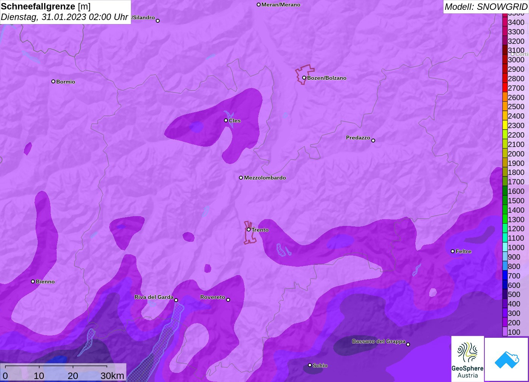This screenshot has width=529, height=382.
Task: Click the date Dienstag, 31.01.2023 02:00 Uhr
Action: pos(64,17)
